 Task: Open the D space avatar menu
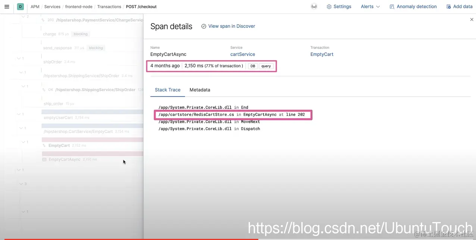20,7
